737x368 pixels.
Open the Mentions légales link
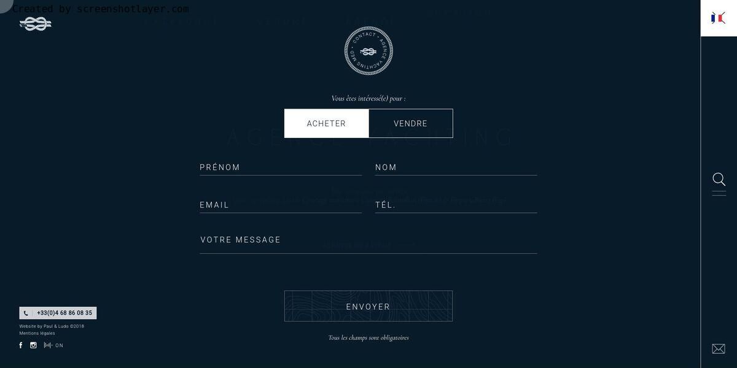coord(37,333)
